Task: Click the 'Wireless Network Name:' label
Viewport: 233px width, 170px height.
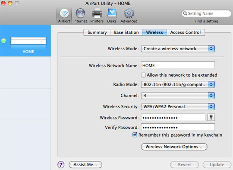Action: click(x=113, y=65)
